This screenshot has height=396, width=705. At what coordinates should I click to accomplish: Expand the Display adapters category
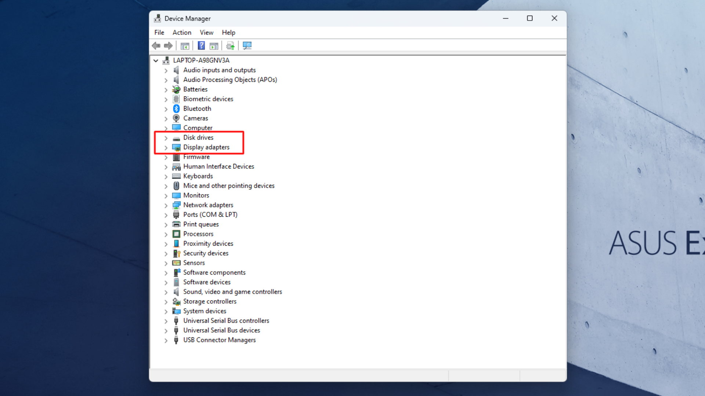(x=166, y=147)
